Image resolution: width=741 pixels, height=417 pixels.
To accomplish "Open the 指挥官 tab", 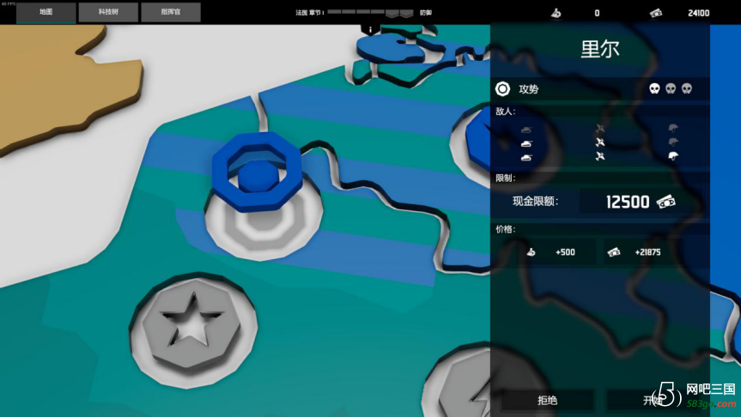I will click(x=171, y=12).
